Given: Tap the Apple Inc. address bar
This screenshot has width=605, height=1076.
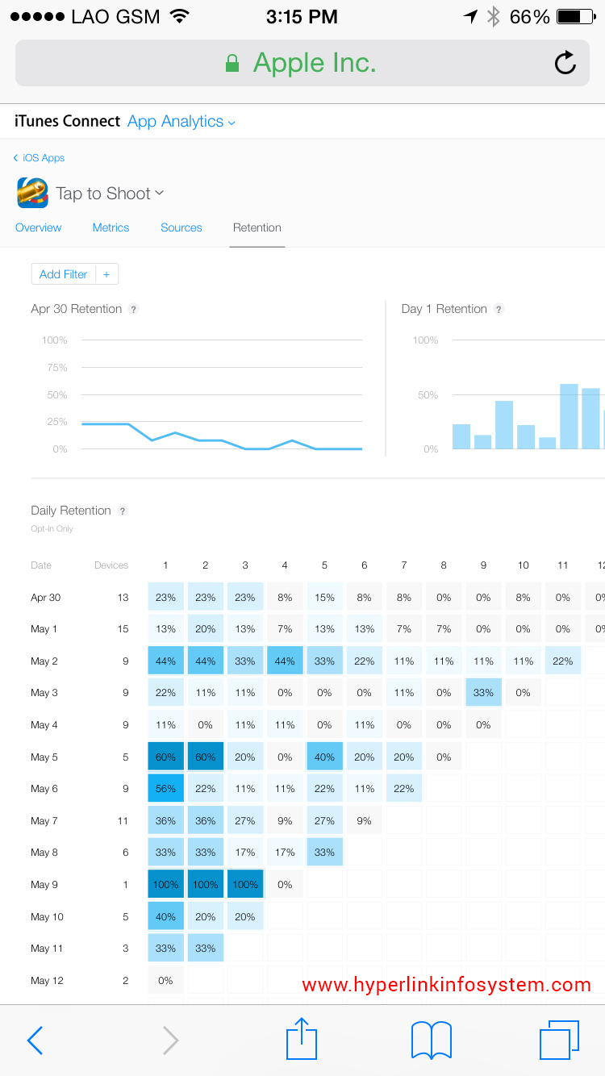Looking at the screenshot, I should (x=302, y=63).
